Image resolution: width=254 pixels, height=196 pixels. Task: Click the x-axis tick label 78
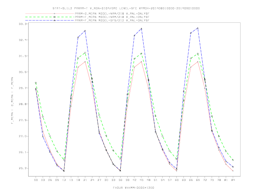(x=219, y=180)
